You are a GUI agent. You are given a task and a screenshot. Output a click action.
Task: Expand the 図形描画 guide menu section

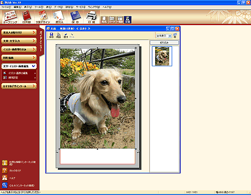tap(19, 58)
